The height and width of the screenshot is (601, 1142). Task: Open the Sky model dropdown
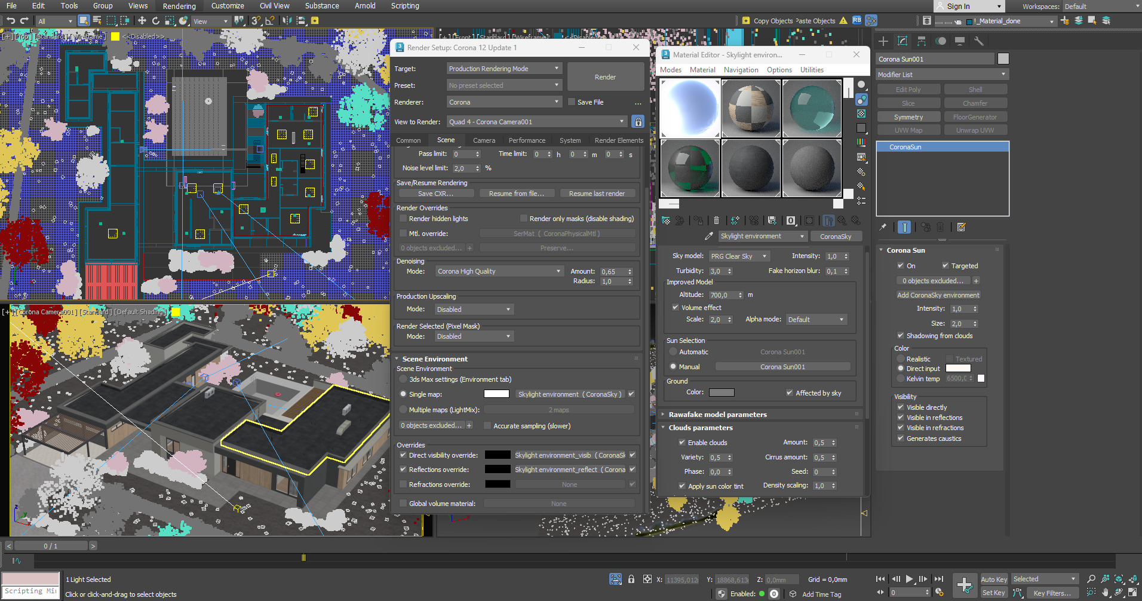(x=739, y=256)
